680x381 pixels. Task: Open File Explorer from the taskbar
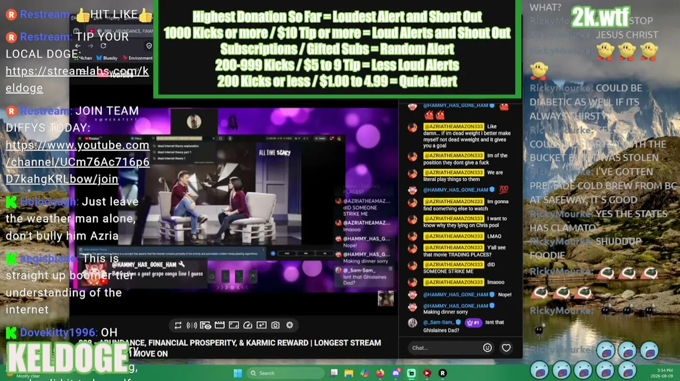click(349, 373)
